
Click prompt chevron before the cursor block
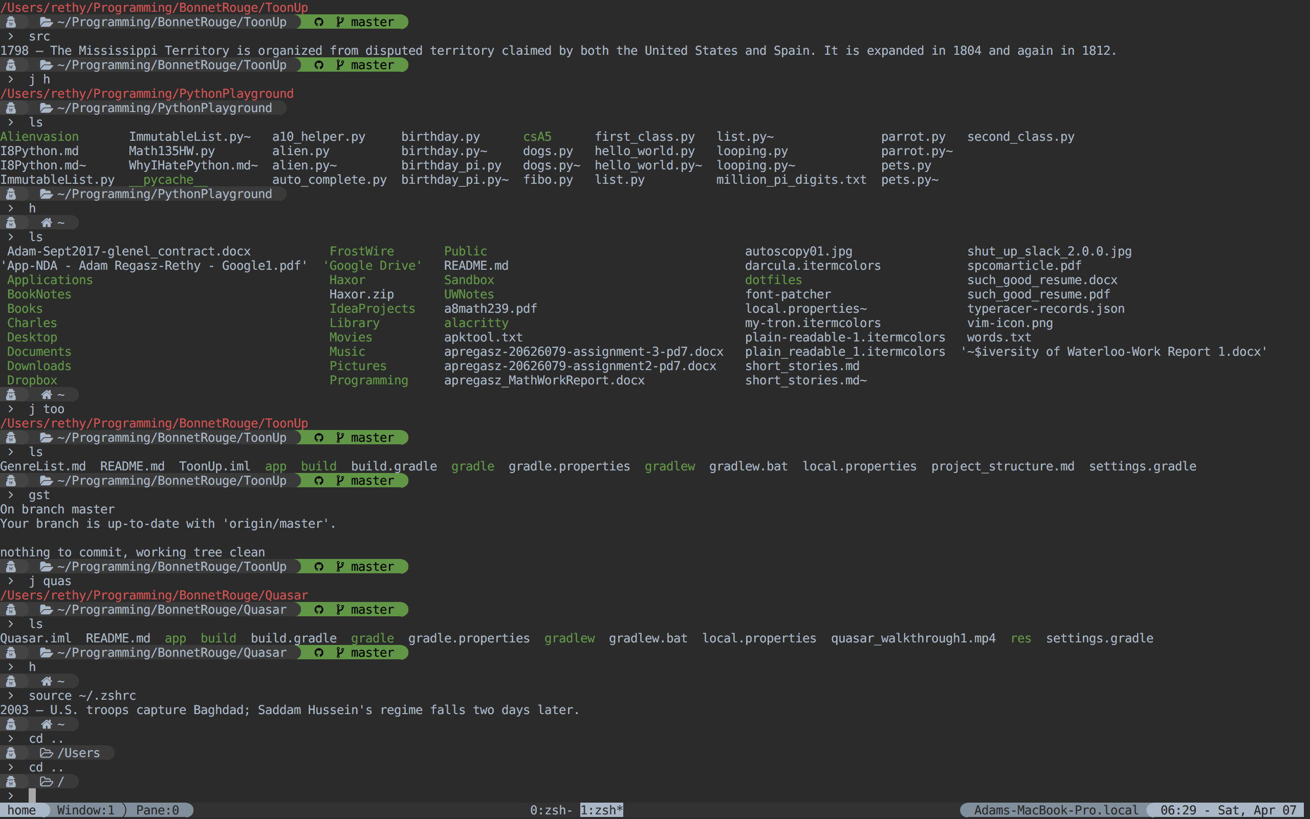pyautogui.click(x=10, y=795)
